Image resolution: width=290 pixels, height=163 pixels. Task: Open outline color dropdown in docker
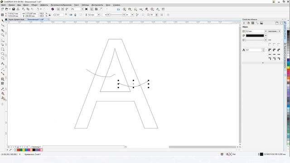point(266,36)
